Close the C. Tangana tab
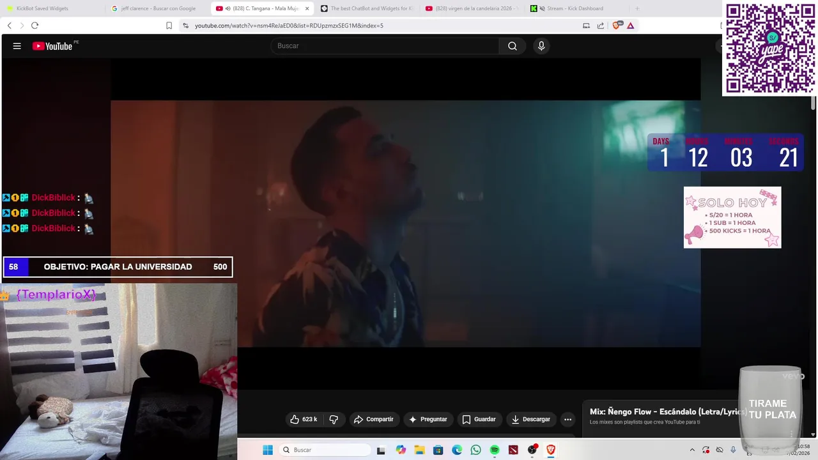The image size is (818, 460). (307, 8)
